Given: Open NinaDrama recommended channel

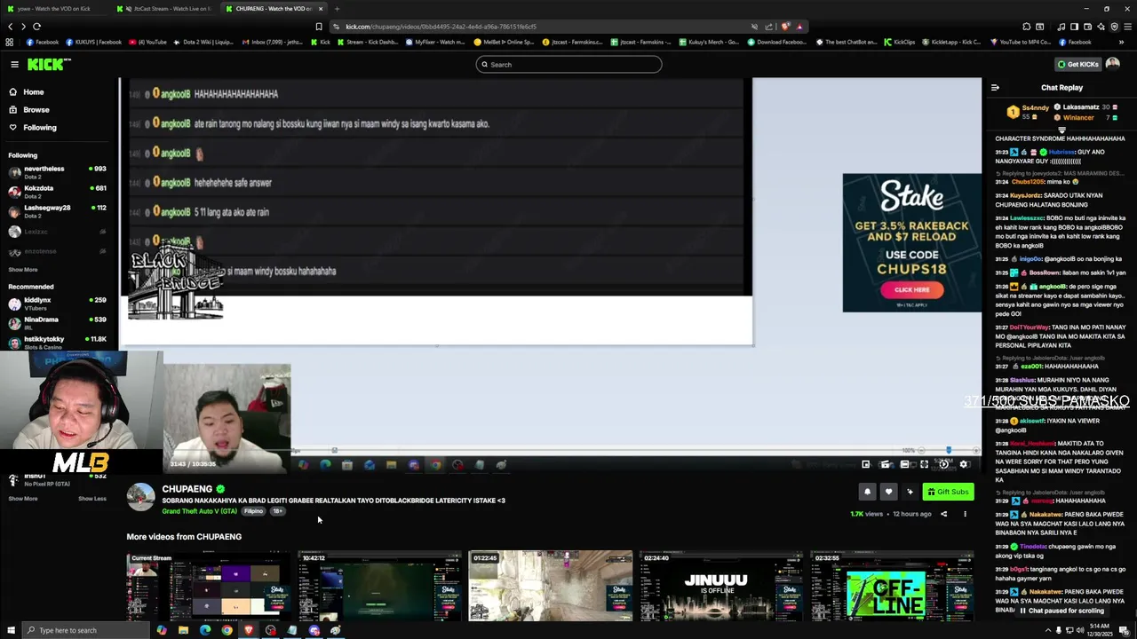Looking at the screenshot, I should tap(58, 322).
